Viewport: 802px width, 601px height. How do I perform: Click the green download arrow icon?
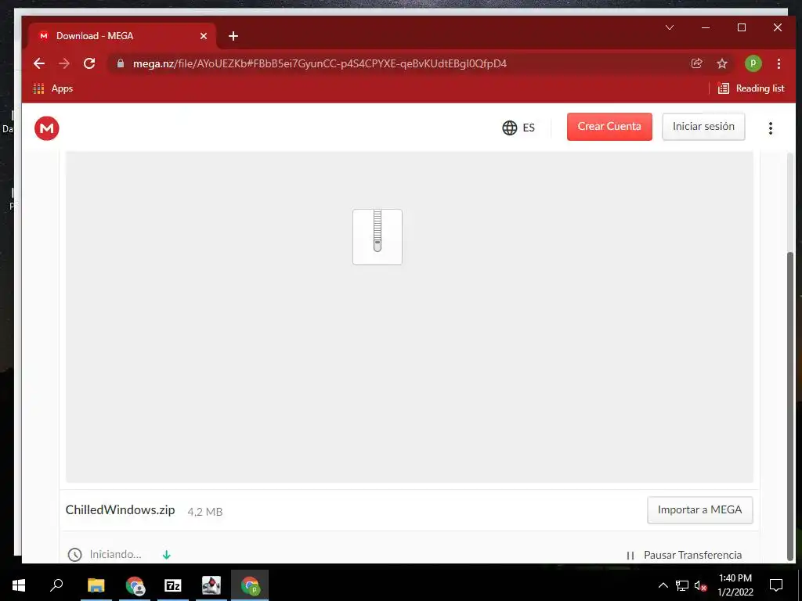pyautogui.click(x=166, y=555)
